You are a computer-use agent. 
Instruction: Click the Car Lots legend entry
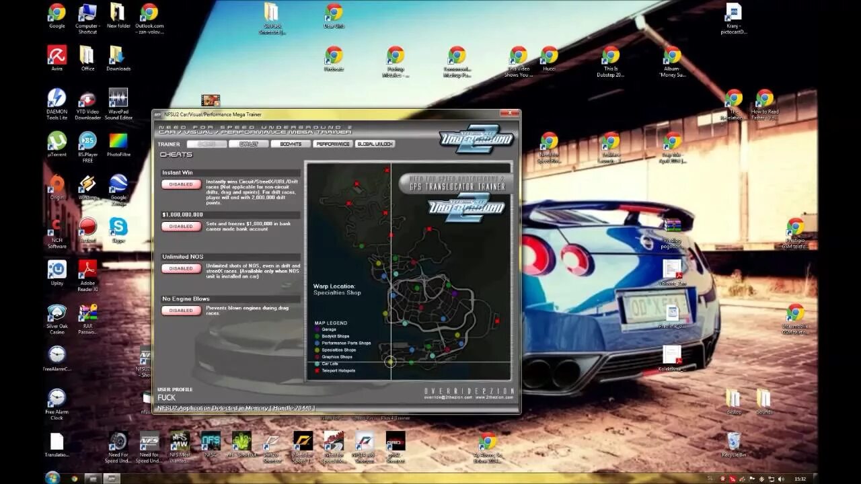[x=326, y=364]
